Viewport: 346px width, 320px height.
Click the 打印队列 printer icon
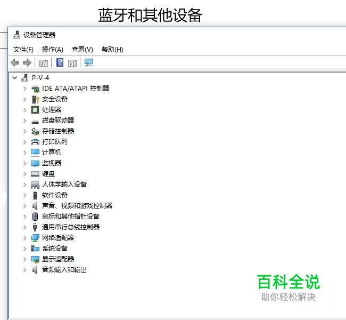pyautogui.click(x=35, y=142)
